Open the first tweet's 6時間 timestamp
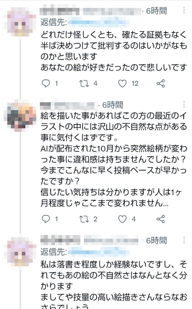The height and width of the screenshot is (309, 192). (156, 11)
